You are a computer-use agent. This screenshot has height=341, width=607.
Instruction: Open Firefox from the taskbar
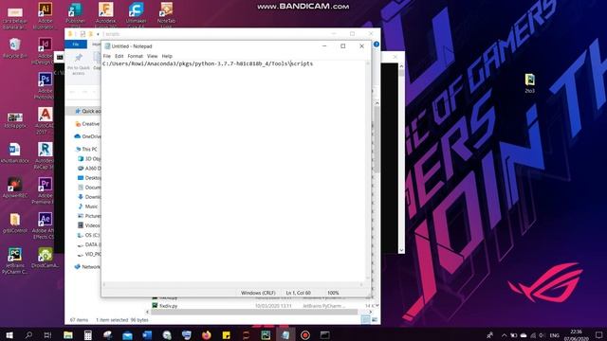coord(207,334)
